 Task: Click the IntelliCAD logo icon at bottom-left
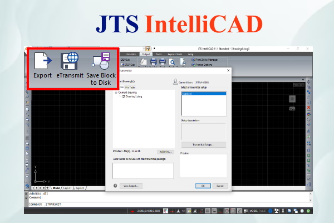pos(27,186)
